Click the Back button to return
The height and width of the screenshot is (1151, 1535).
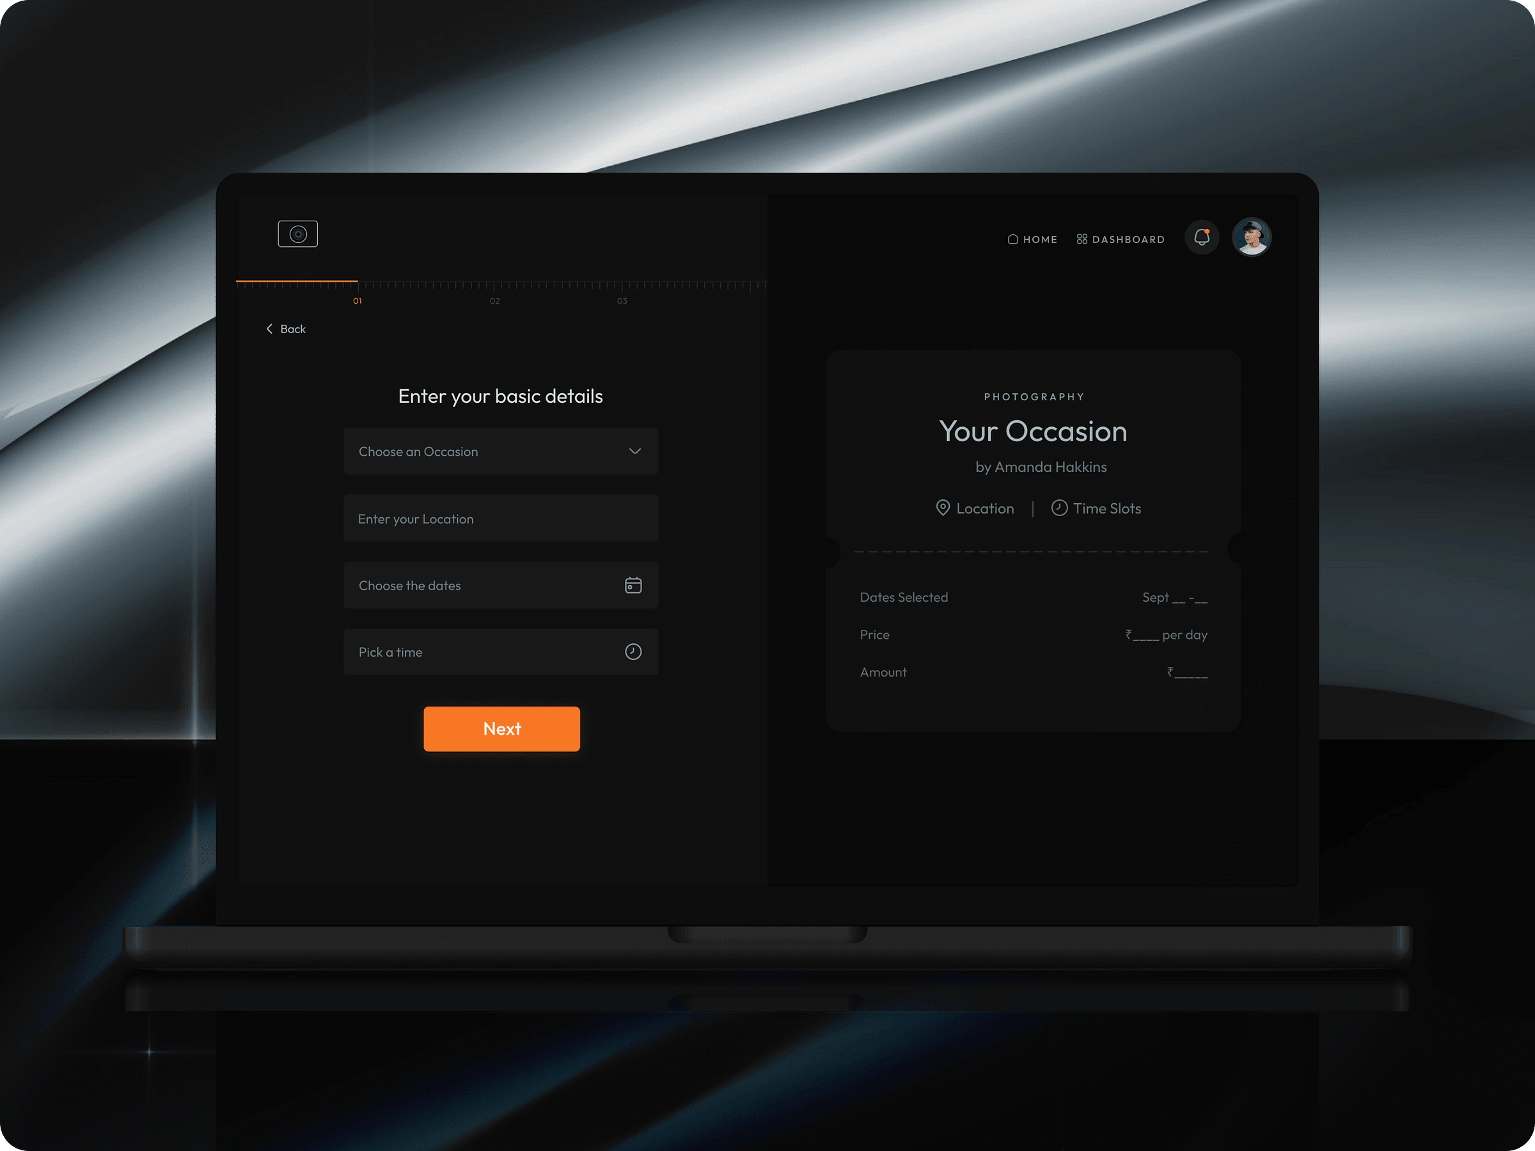click(x=285, y=329)
